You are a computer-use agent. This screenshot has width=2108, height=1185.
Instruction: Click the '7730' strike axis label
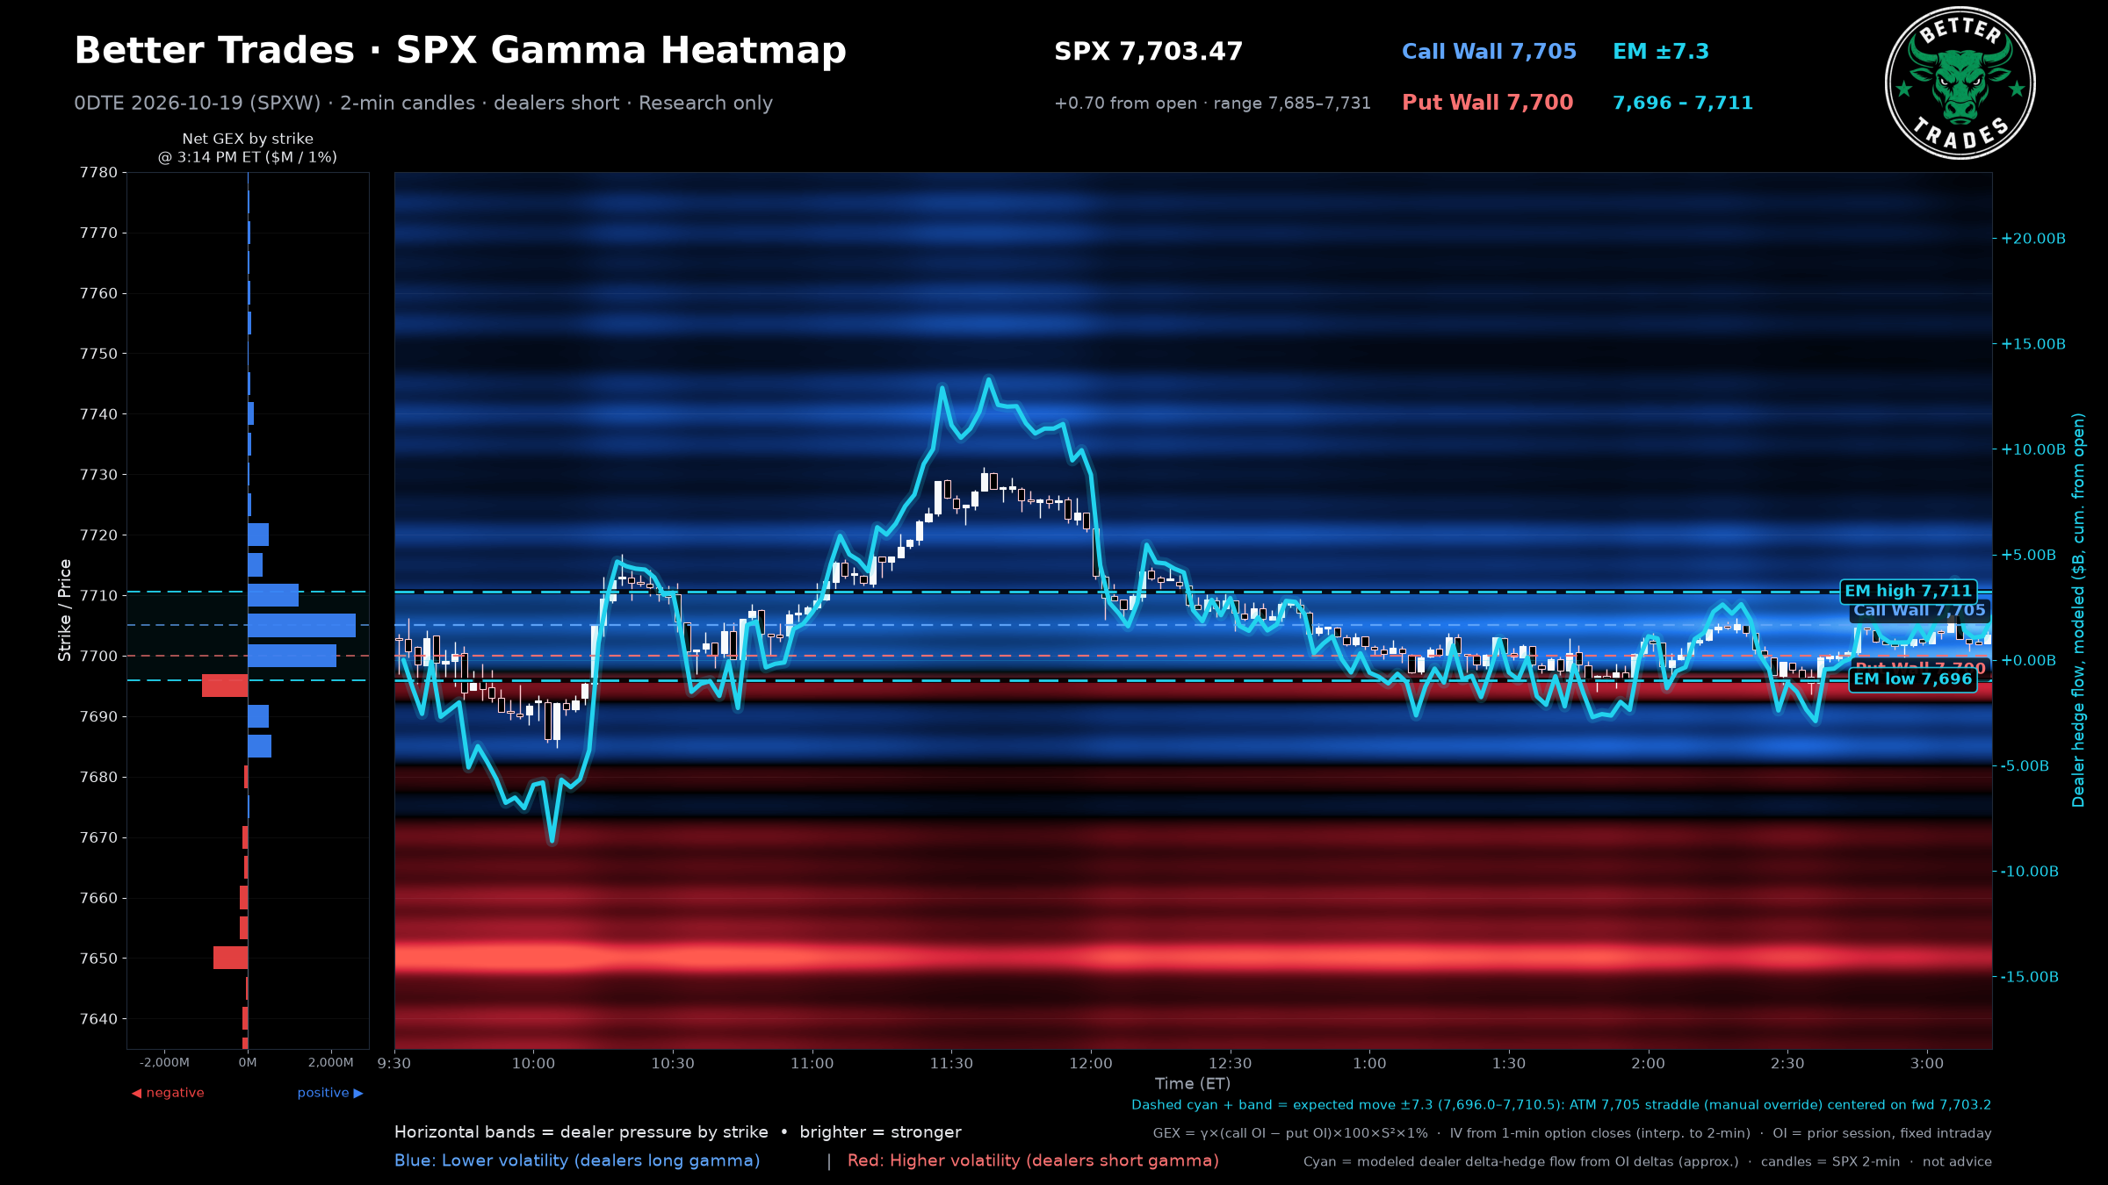(98, 475)
